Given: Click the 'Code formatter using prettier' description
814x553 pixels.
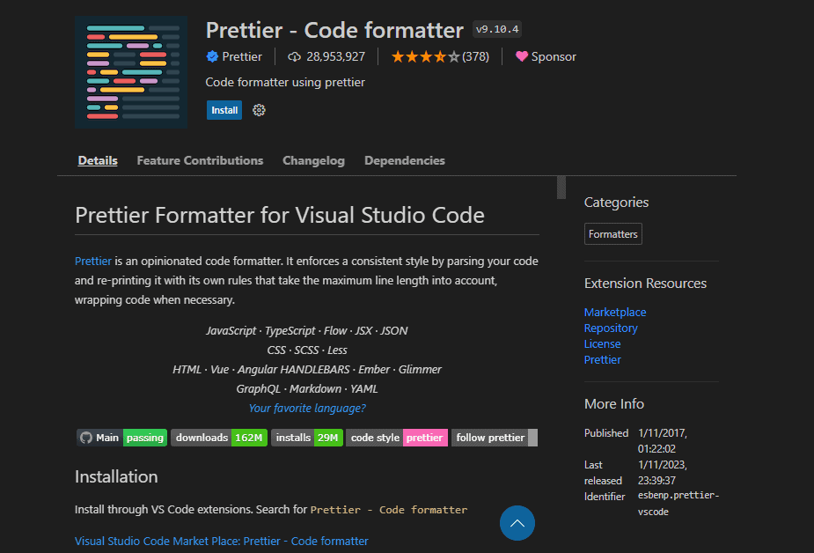Looking at the screenshot, I should point(285,82).
